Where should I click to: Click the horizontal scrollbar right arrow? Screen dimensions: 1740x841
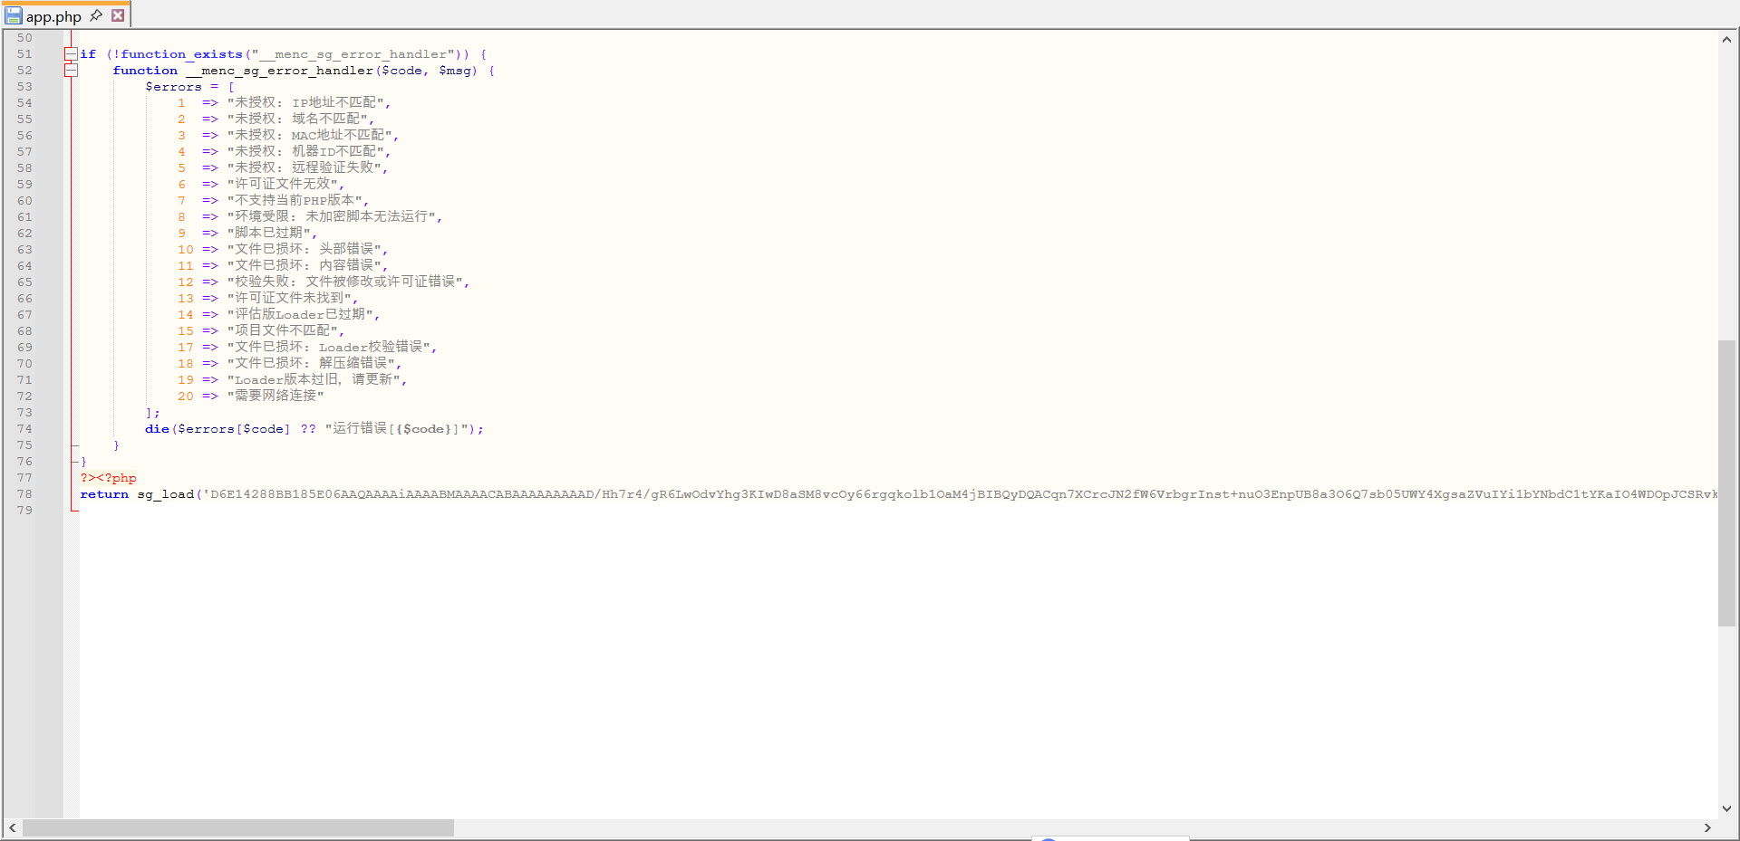click(x=1707, y=827)
